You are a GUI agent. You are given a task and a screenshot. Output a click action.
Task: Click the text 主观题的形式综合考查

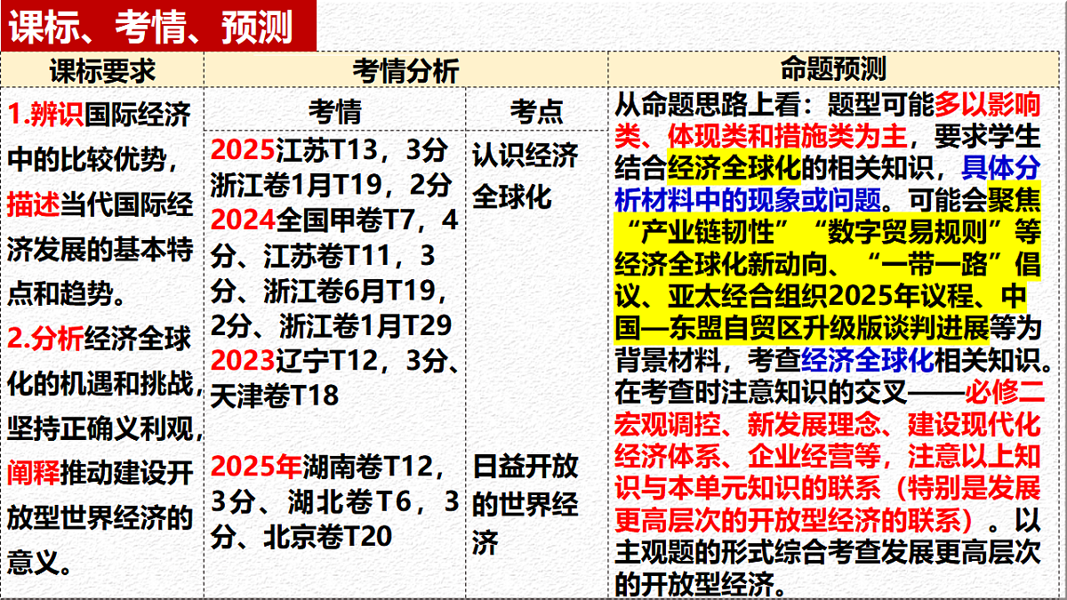pyautogui.click(x=747, y=552)
